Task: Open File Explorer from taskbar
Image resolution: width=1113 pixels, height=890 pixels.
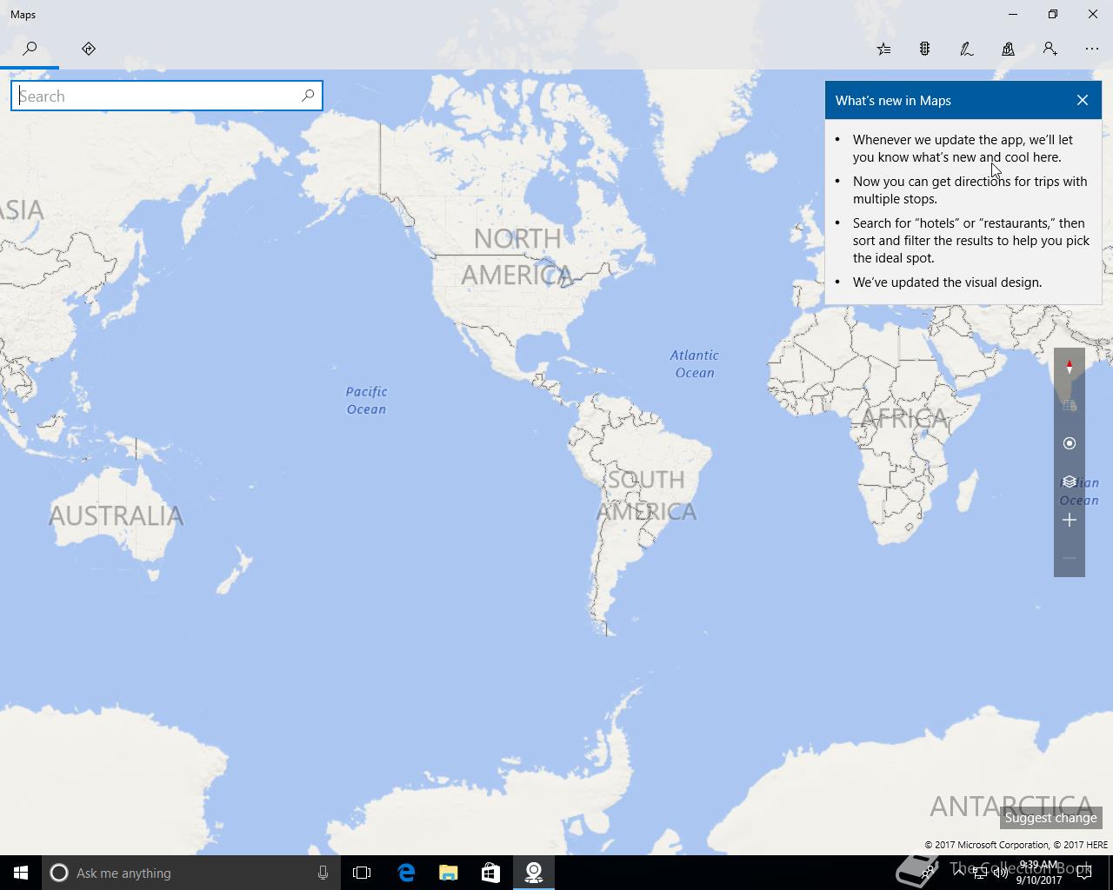Action: (x=449, y=873)
